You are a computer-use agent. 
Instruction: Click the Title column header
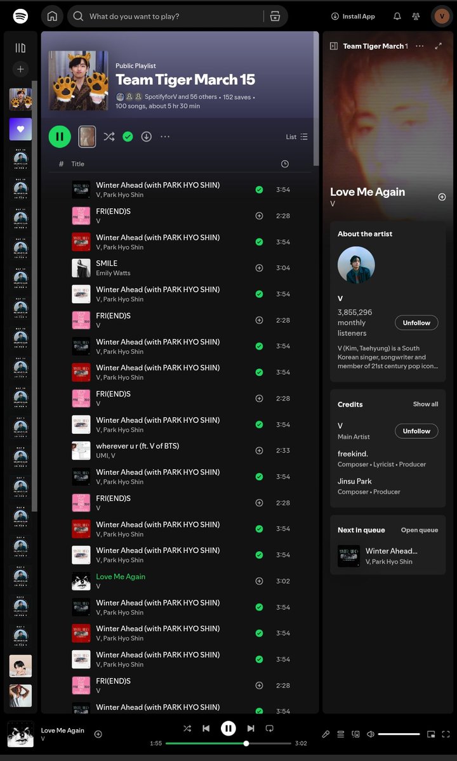[77, 164]
